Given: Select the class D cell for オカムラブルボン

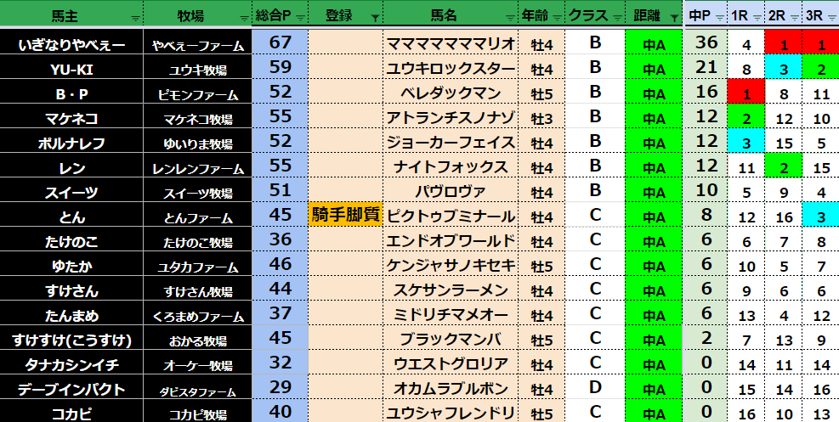Looking at the screenshot, I should (x=595, y=388).
